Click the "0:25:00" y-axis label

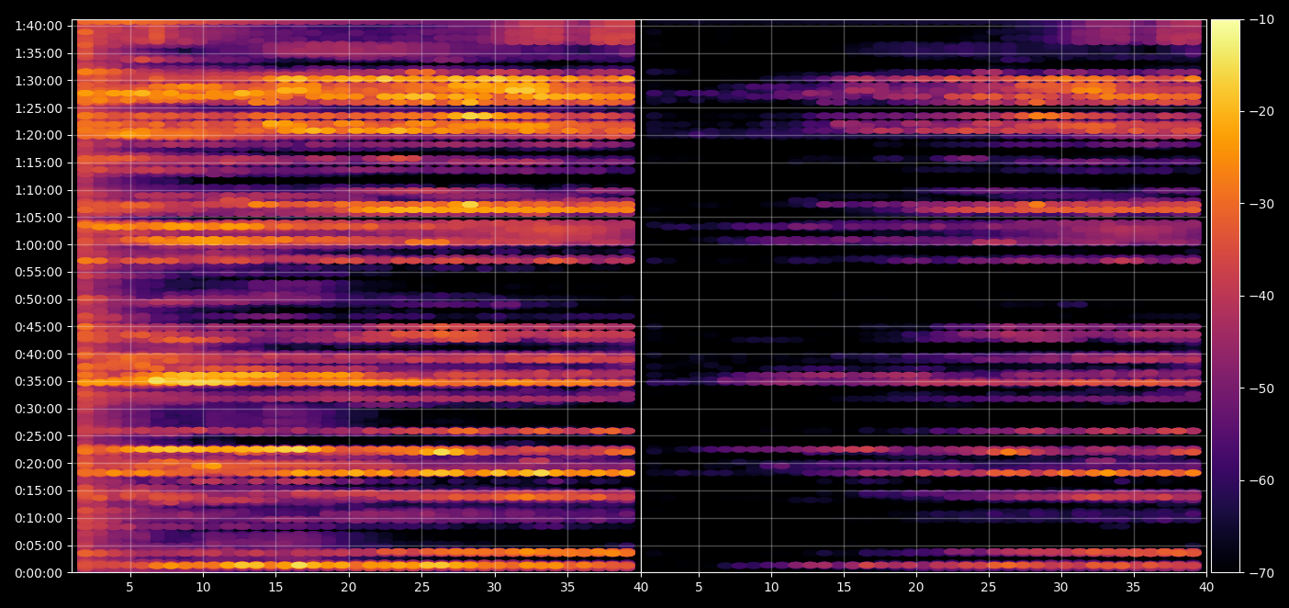click(x=39, y=436)
